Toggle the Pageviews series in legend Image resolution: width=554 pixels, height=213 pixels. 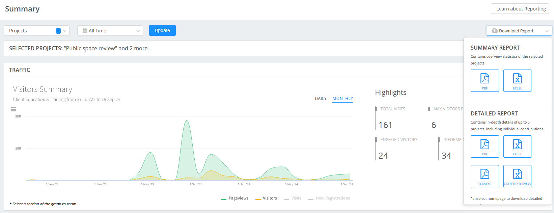tap(235, 198)
